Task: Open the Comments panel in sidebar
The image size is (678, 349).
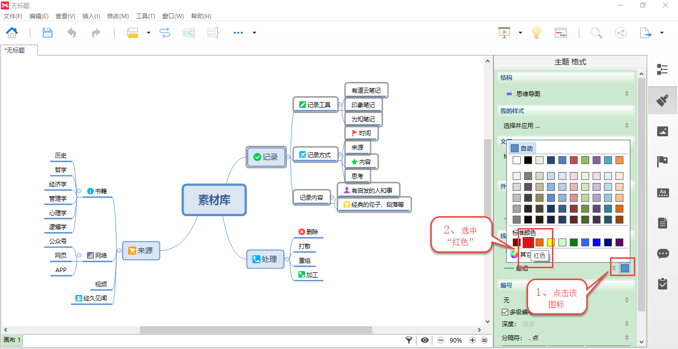Action: 663,254
